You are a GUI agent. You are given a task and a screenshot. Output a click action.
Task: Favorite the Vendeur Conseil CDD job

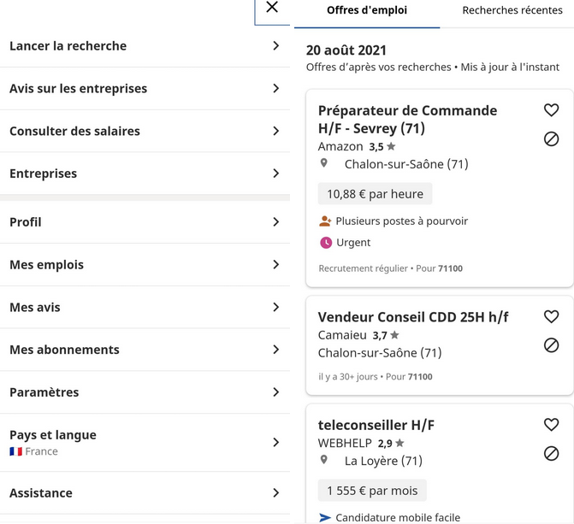coord(551,316)
